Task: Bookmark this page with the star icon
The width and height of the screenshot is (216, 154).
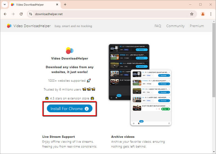Action: coord(192,14)
